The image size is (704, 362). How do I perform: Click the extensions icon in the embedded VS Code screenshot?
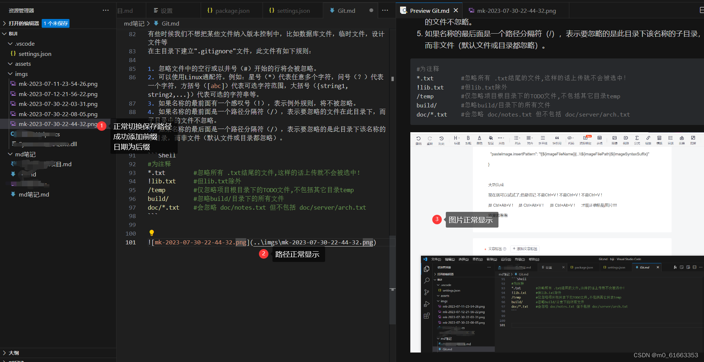coord(427,316)
